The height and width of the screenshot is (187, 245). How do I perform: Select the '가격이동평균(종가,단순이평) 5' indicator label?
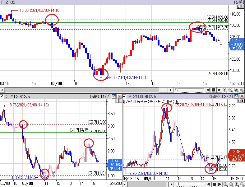click(152, 102)
